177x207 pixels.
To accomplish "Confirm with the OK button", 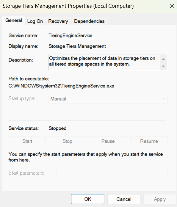I will 87,199.
